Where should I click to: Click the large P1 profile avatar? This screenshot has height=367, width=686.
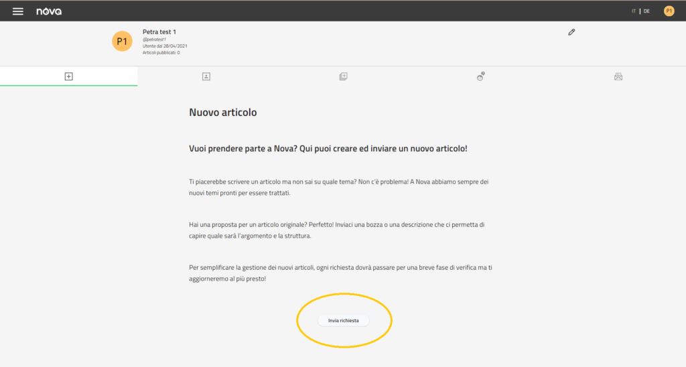pyautogui.click(x=122, y=41)
